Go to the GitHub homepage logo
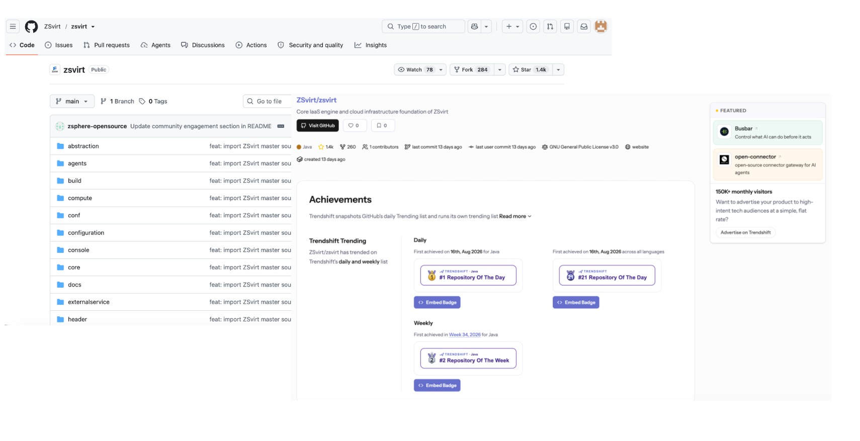This screenshot has height=441, width=860. tap(31, 27)
